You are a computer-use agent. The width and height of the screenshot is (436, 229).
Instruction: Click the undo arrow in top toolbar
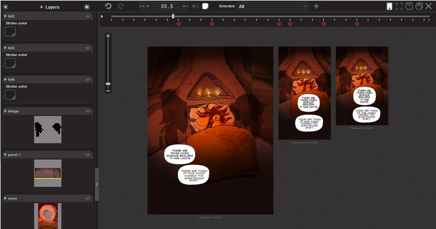(x=108, y=6)
